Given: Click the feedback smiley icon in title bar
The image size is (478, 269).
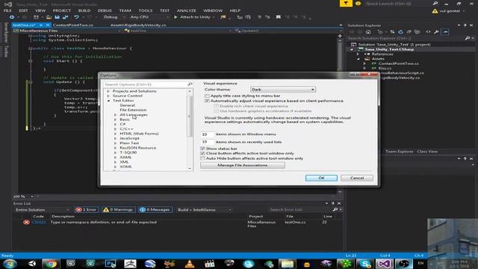Looking at the screenshot, I should click(358, 3).
